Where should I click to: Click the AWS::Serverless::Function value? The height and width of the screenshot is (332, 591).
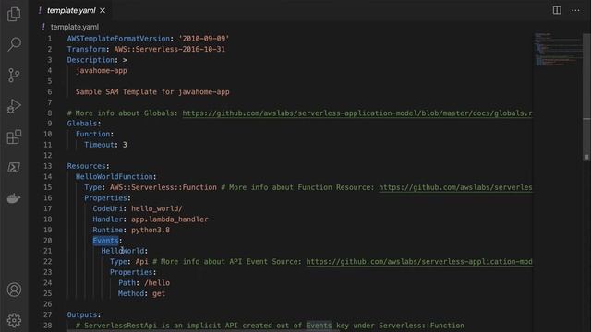pyautogui.click(x=163, y=187)
